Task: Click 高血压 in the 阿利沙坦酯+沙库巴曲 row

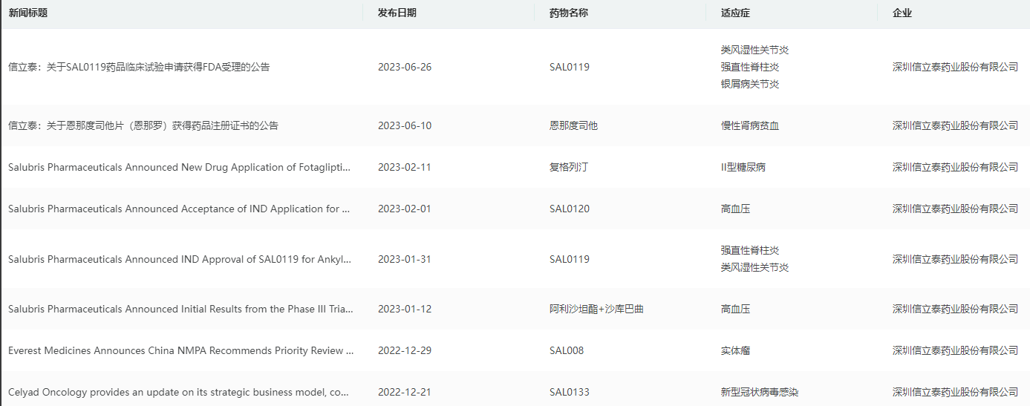Action: [736, 309]
